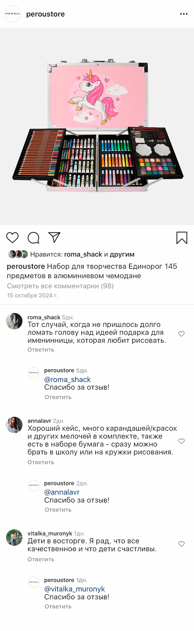Open peroustore username in post header
This screenshot has height=631, width=194.
45,14
